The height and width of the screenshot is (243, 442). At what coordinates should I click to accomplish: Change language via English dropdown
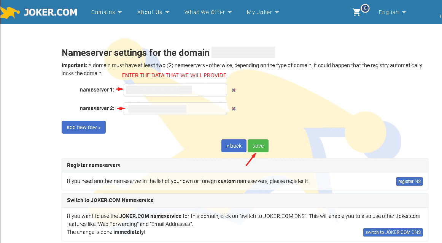point(392,12)
